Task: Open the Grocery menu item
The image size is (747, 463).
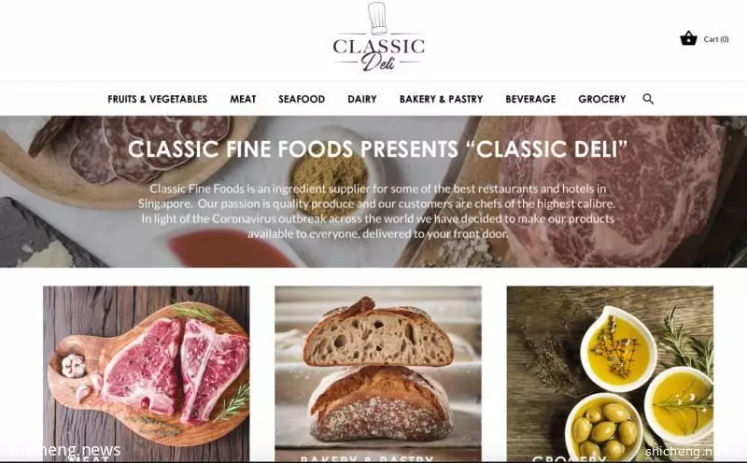Action: (x=602, y=99)
